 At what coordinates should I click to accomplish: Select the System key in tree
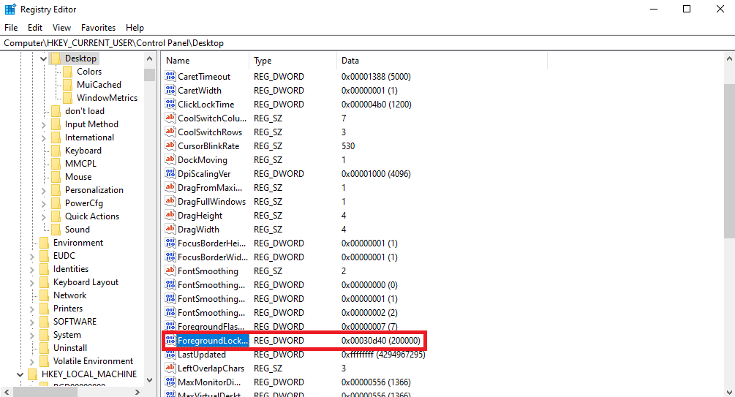point(67,335)
